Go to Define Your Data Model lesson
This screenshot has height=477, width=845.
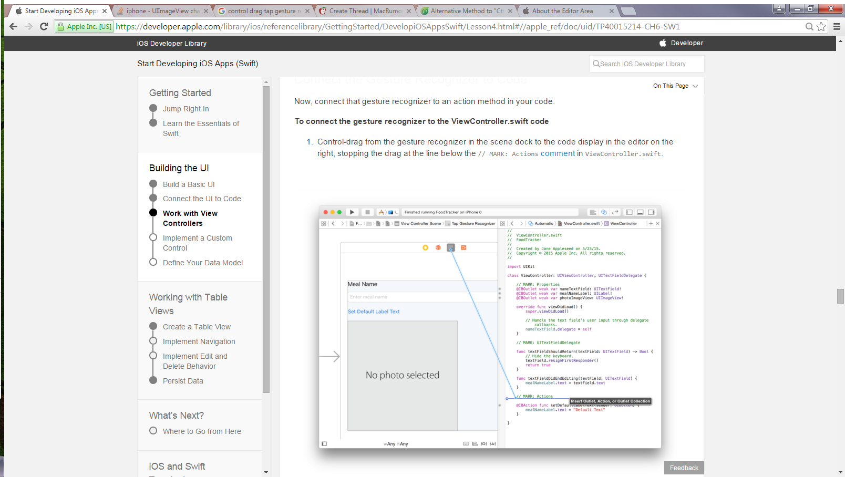[203, 263]
